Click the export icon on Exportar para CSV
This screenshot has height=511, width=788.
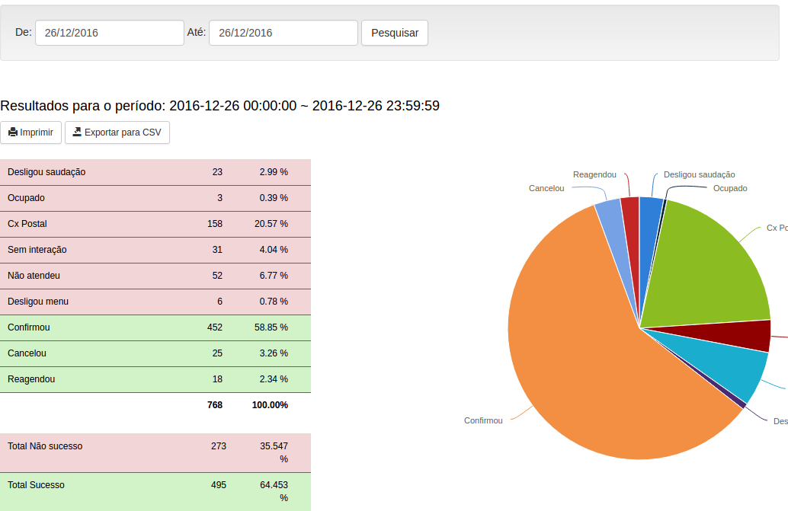(x=77, y=133)
